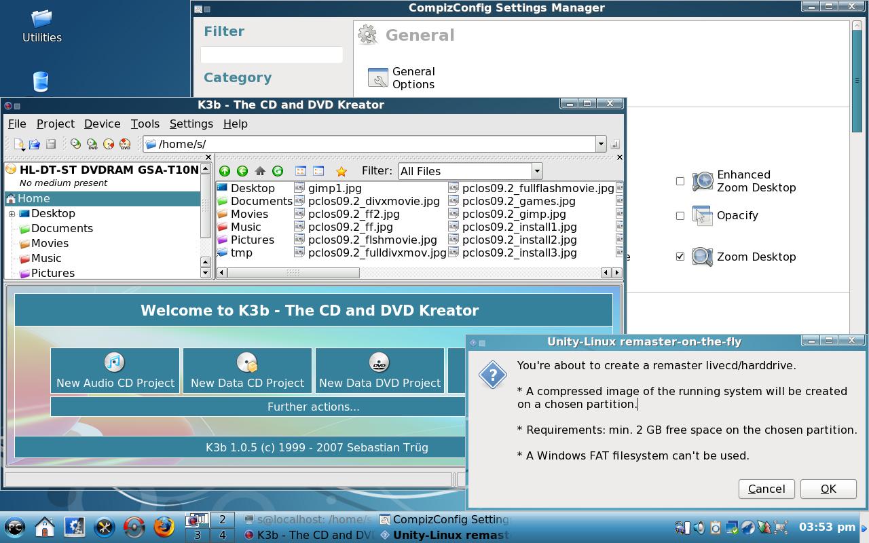Click the horizontal scrollbar in K3b file list
The width and height of the screenshot is (869, 543).
coord(293,272)
